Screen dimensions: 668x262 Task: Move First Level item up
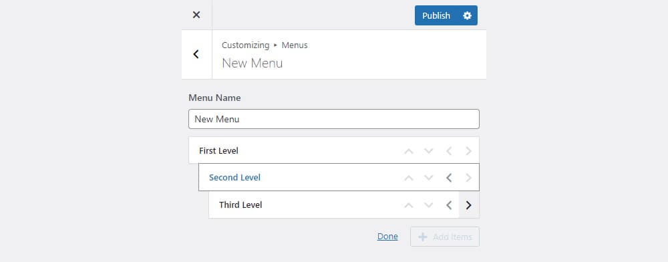[x=409, y=151]
